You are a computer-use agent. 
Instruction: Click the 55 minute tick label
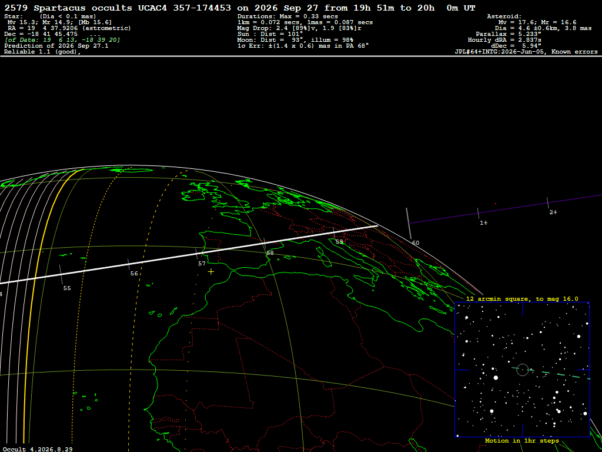[x=67, y=288]
